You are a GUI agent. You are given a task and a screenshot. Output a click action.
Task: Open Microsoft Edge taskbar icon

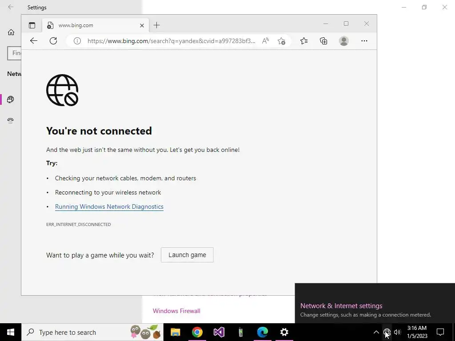[262, 332]
